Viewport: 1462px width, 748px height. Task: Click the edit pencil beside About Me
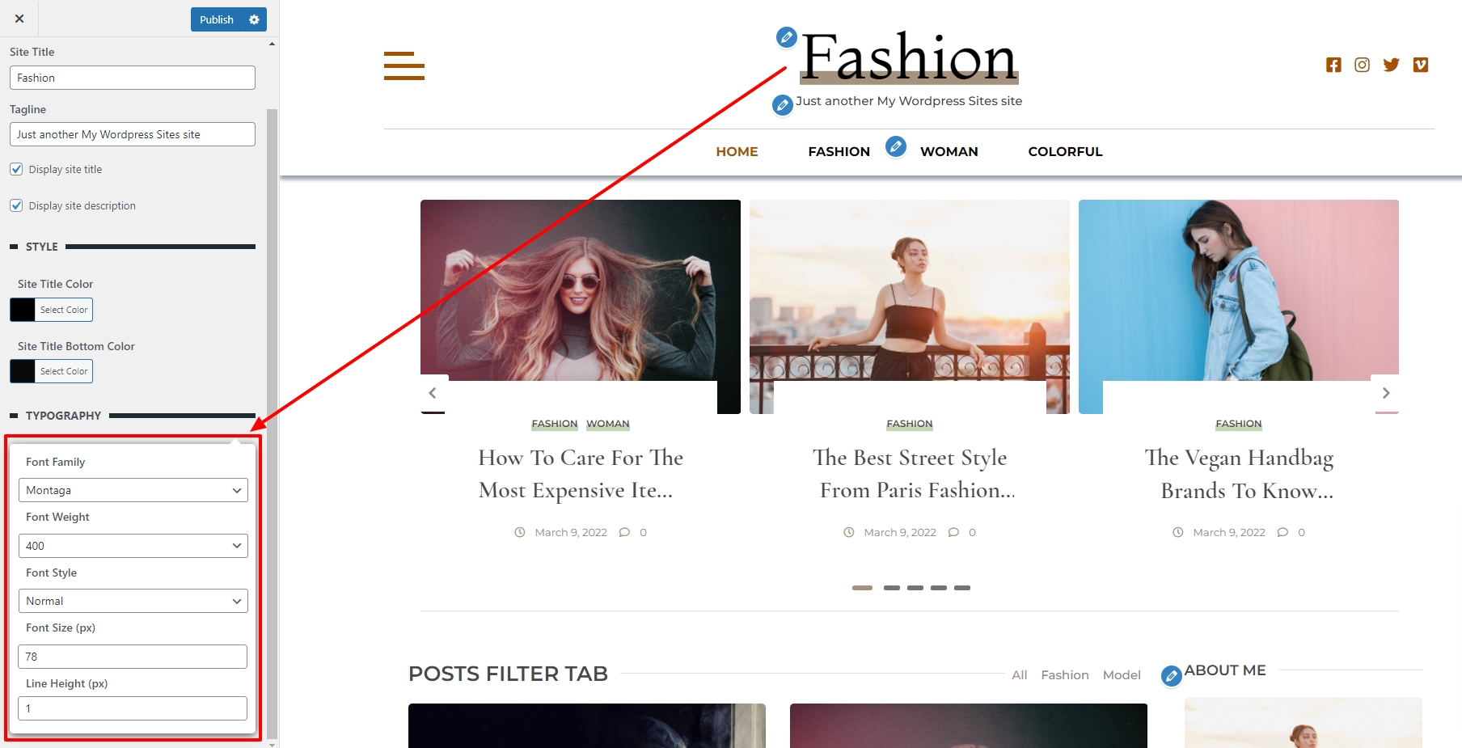pyautogui.click(x=1171, y=675)
